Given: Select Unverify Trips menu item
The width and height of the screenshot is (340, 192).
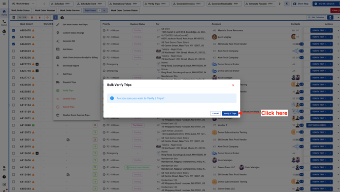Looking at the screenshot, I should pos(69,99).
